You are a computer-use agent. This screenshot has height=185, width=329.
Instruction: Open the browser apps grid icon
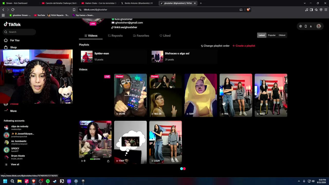[x=3, y=15]
